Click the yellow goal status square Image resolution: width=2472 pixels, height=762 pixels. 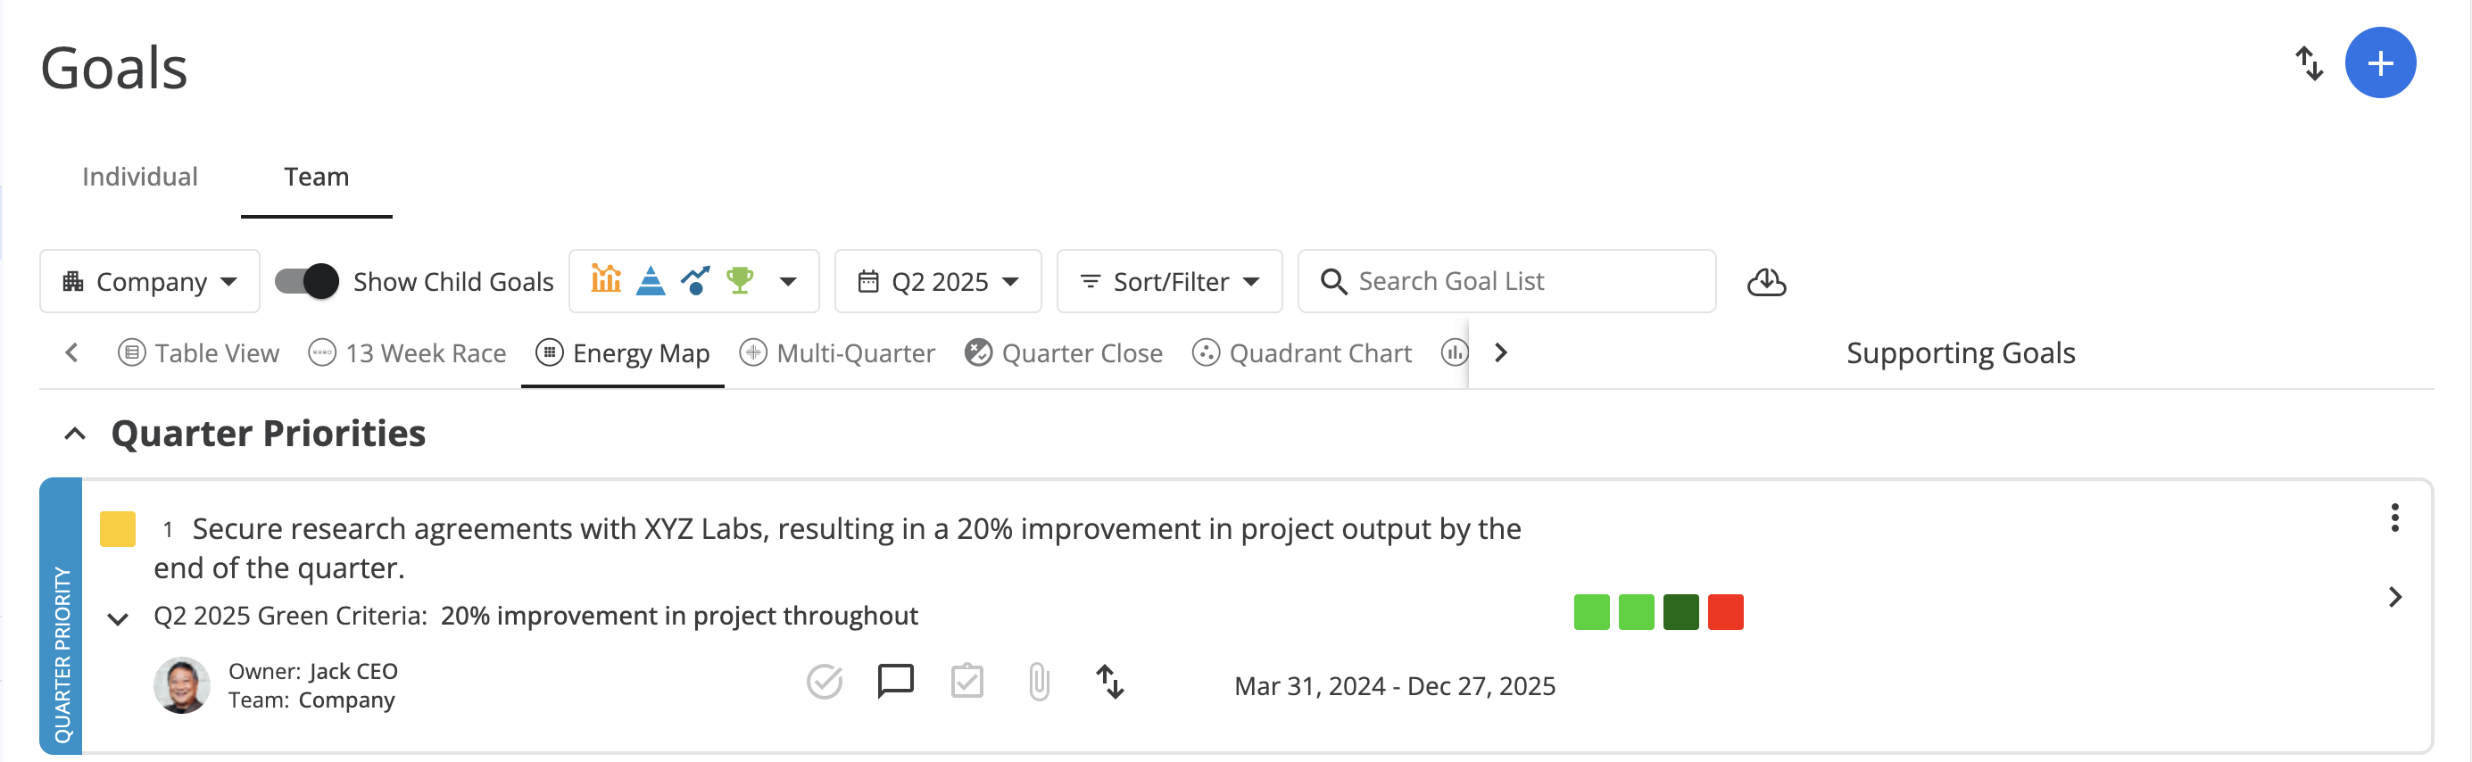pos(118,529)
